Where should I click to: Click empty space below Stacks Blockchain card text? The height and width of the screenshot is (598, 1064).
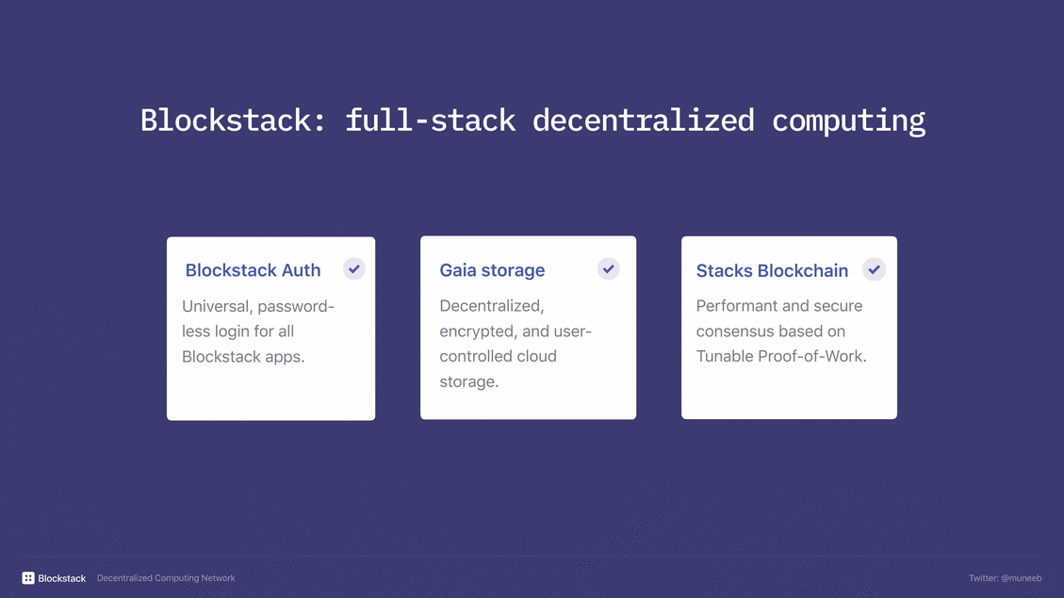789,394
